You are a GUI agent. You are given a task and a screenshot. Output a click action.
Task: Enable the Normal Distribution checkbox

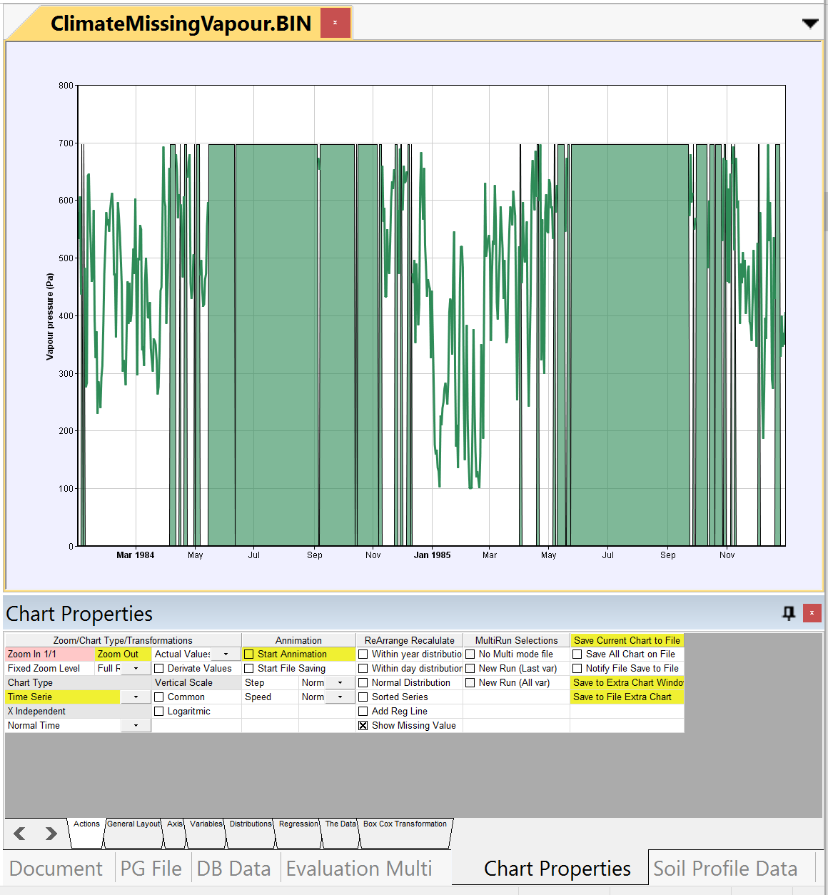[363, 683]
